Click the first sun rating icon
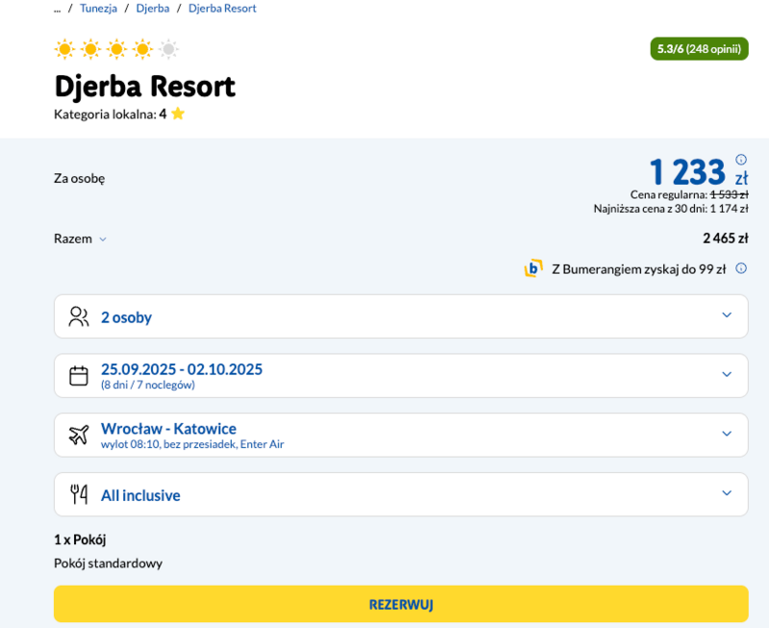Screen dimensions: 769x628 point(64,49)
